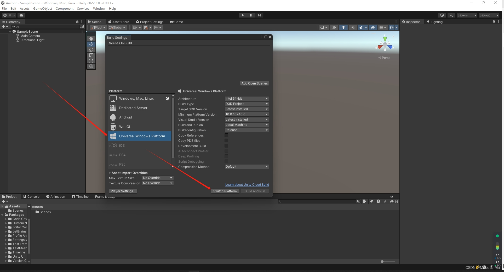Select the Transform tool
This screenshot has height=272, width=504.
coord(91,66)
